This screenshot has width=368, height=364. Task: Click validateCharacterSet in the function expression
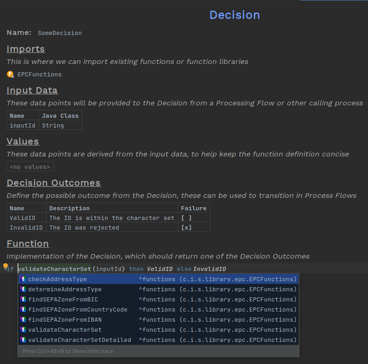54,269
